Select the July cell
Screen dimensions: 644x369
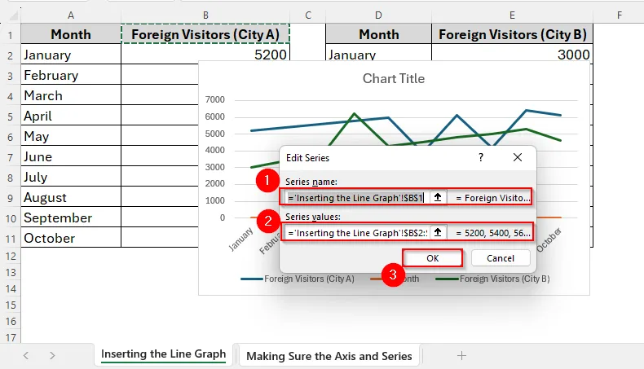pyautogui.click(x=71, y=177)
